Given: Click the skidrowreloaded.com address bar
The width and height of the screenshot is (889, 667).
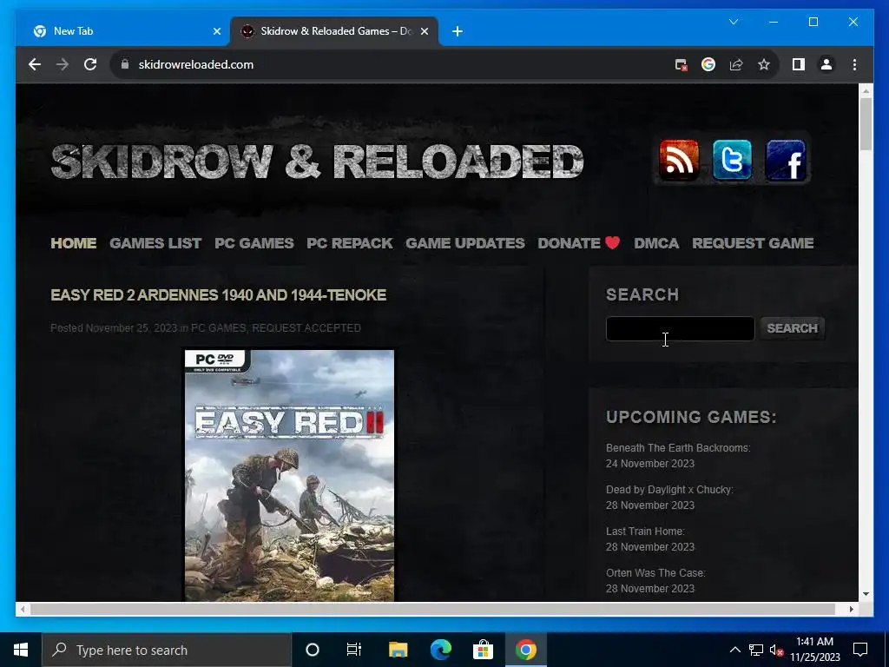Looking at the screenshot, I should coord(195,64).
